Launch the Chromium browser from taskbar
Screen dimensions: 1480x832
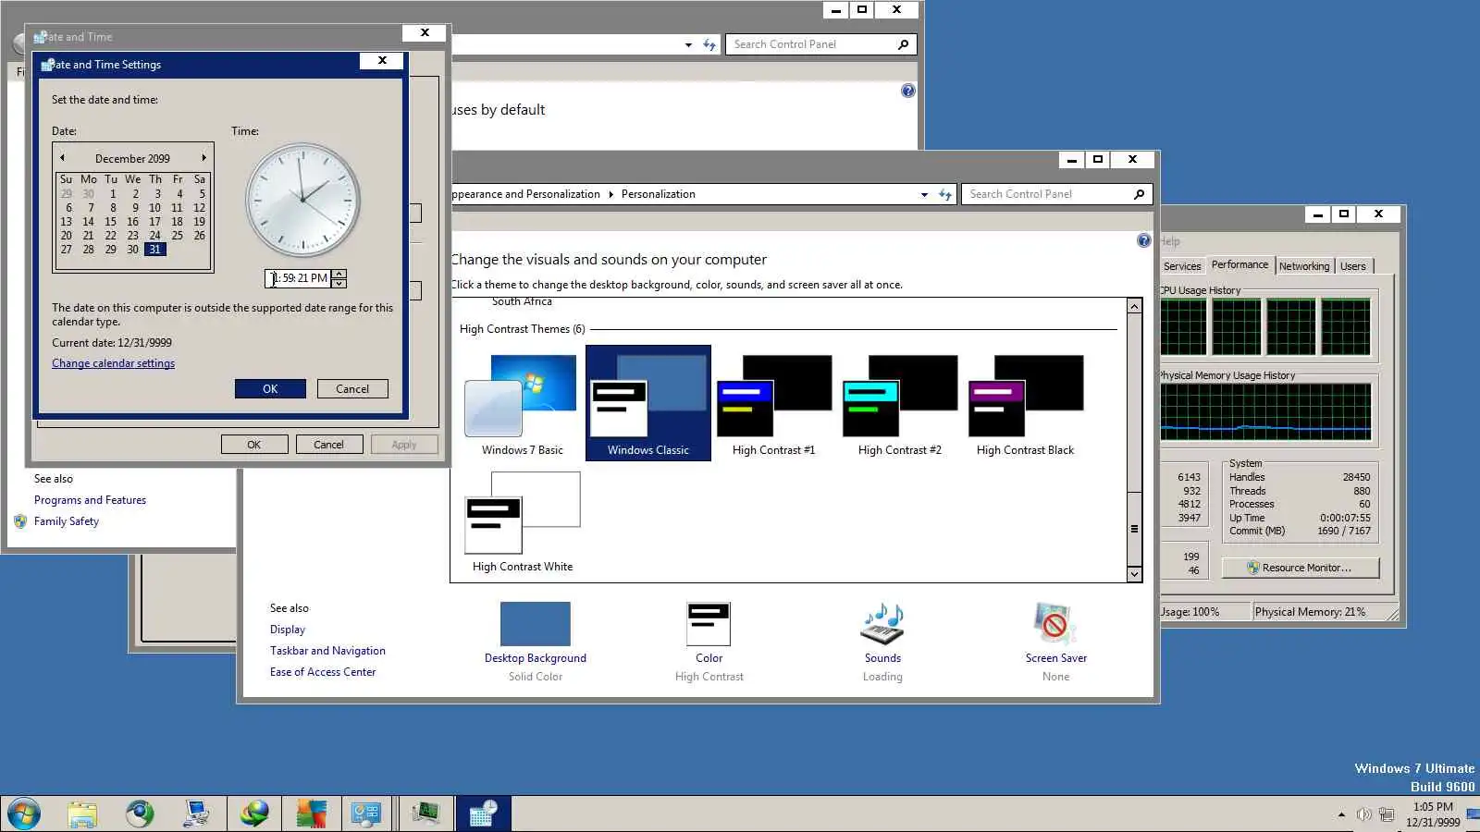140,814
